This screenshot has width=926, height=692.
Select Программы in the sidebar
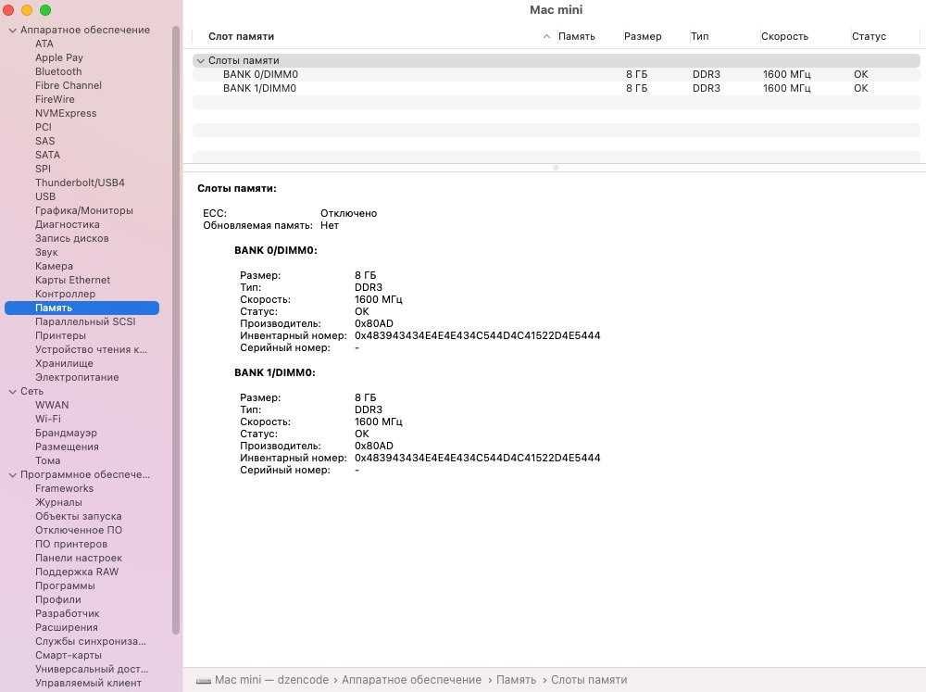click(65, 585)
